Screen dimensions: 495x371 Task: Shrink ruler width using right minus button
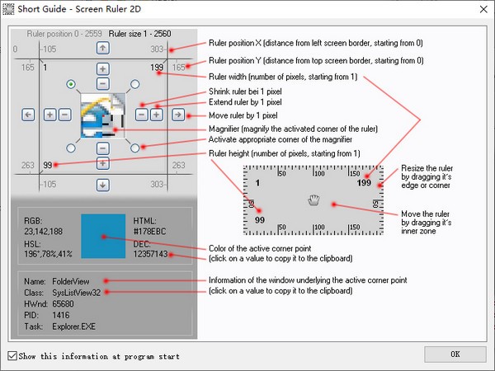pos(141,115)
